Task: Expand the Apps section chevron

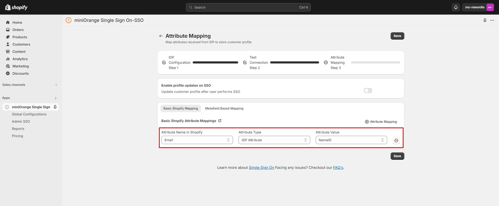Action: pos(56,98)
